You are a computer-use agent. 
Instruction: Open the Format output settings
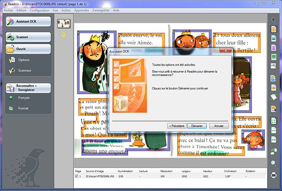pyautogui.click(x=23, y=108)
